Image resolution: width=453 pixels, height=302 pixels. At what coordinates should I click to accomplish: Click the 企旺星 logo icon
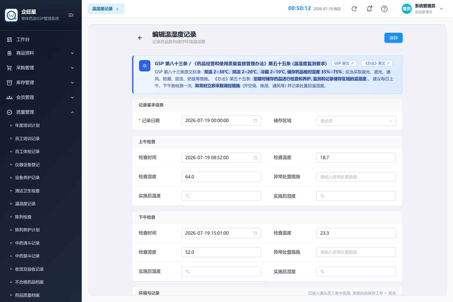pyautogui.click(x=11, y=15)
